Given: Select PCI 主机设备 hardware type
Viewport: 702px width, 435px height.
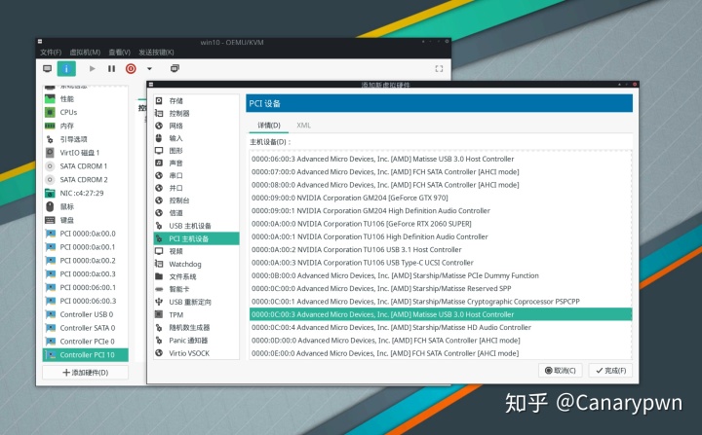Looking at the screenshot, I should coord(196,238).
